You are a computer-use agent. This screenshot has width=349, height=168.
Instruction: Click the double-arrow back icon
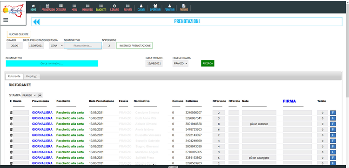(36, 21)
